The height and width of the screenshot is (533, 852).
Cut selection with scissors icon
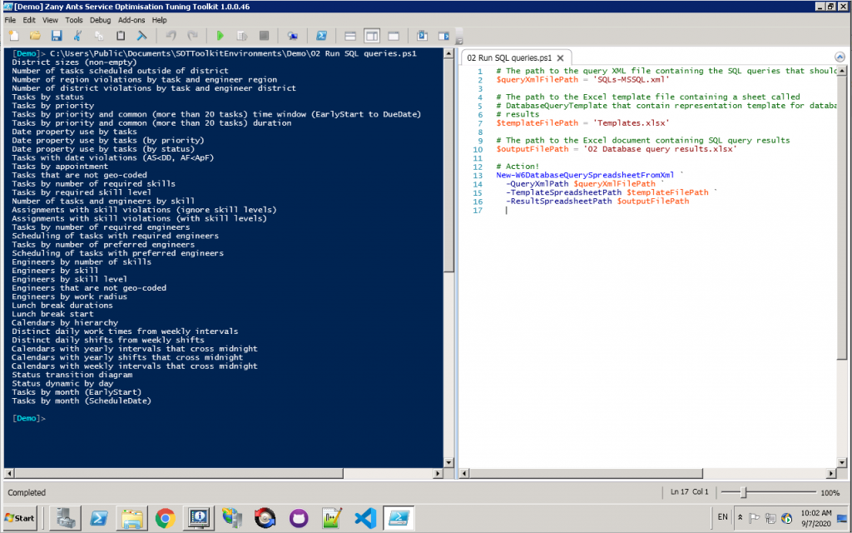pos(77,36)
